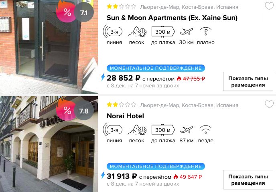
Task: Click the Wi-Fi everywhere icon for Norai Hotel
Action: [x=205, y=130]
